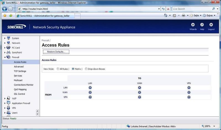The height and width of the screenshot is (130, 221).
Task: Open the Help icon in header
Action: (x=202, y=25)
